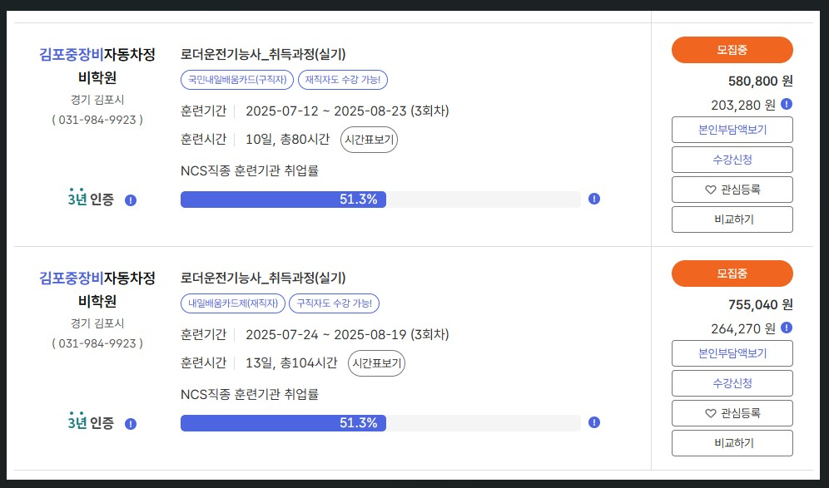Click 본인부담액보기 for the first course

pos(732,130)
